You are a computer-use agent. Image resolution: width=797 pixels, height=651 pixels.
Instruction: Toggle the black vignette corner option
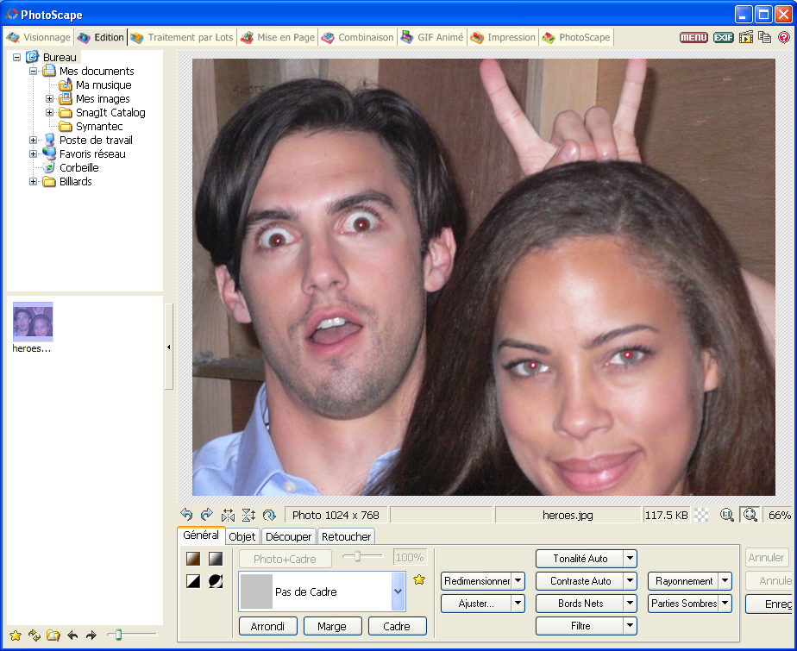tap(216, 581)
